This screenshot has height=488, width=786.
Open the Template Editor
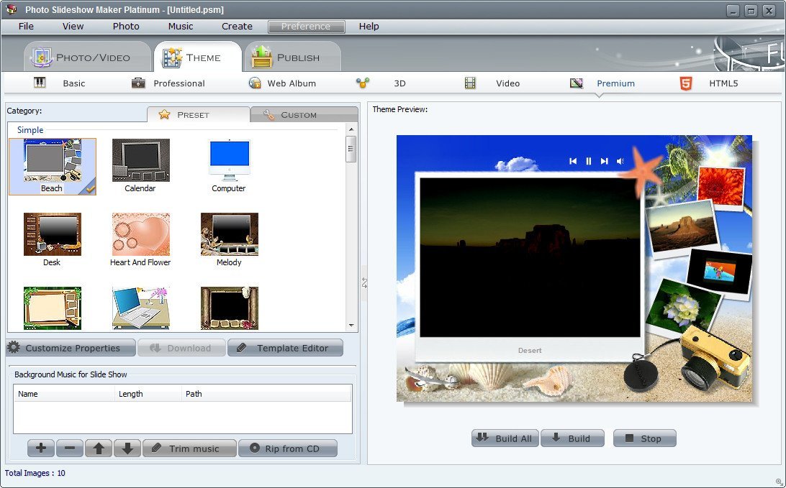click(x=285, y=348)
